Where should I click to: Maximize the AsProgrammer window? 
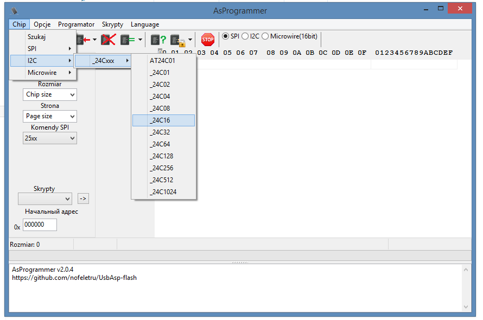441,9
